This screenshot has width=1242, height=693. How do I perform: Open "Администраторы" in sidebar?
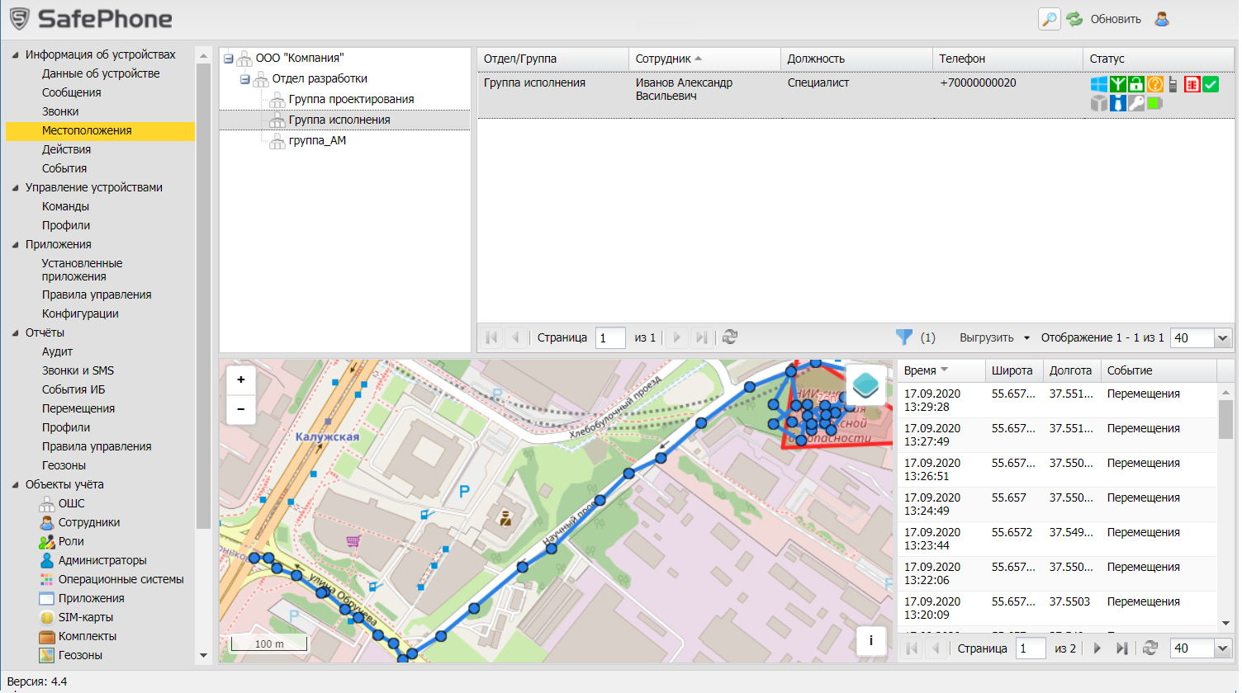point(102,560)
